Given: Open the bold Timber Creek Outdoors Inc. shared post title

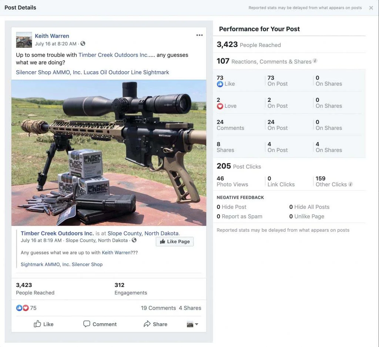Looking at the screenshot, I should [x=57, y=233].
